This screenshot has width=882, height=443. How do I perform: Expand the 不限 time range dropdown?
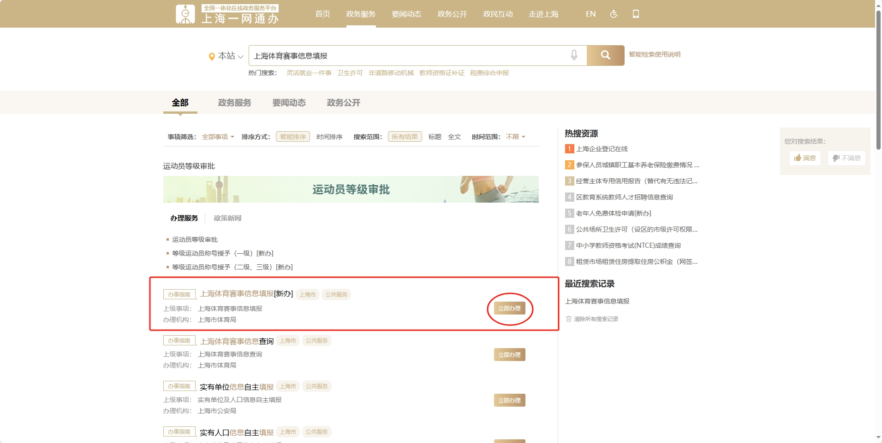[516, 137]
